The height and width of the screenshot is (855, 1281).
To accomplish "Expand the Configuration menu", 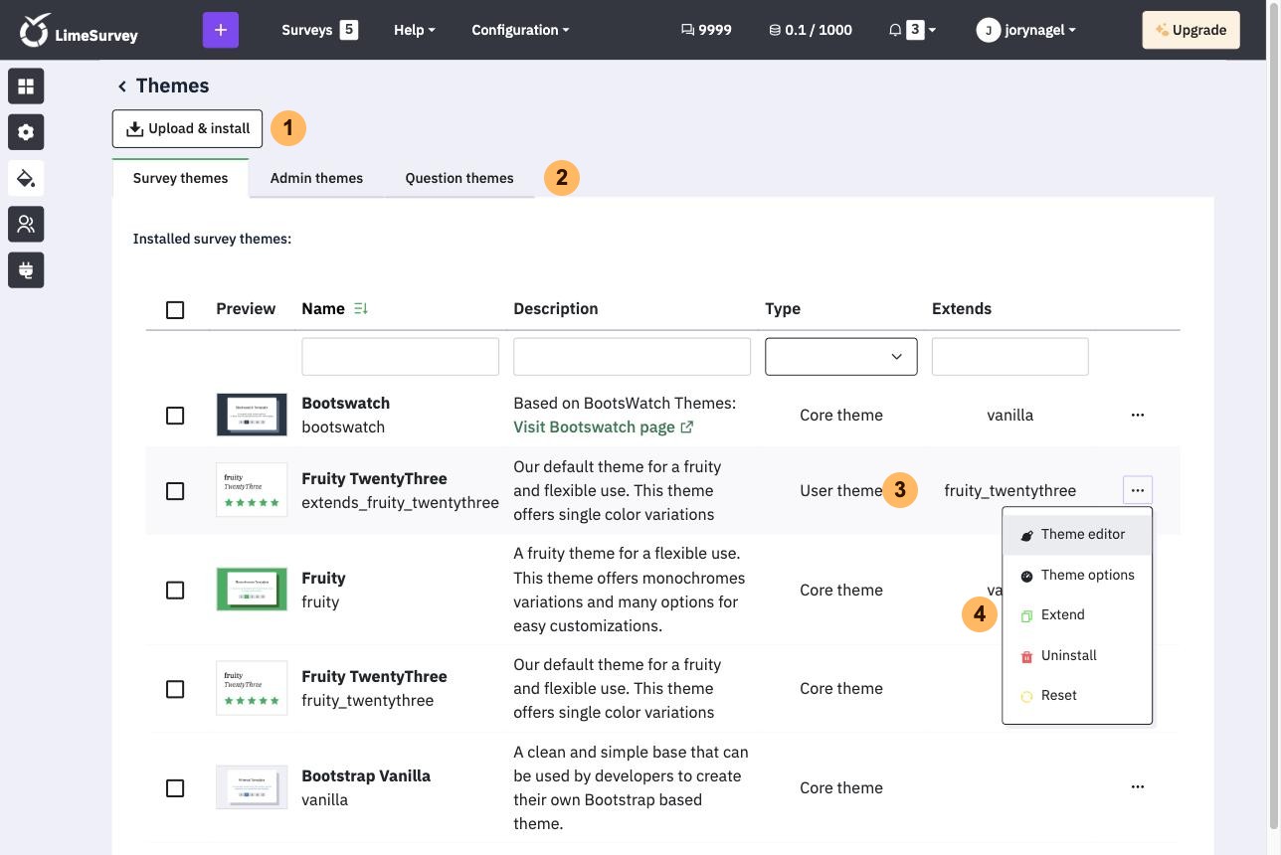I will 520,30.
